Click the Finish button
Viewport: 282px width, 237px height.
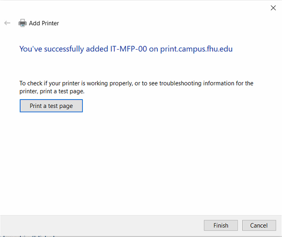221,225
